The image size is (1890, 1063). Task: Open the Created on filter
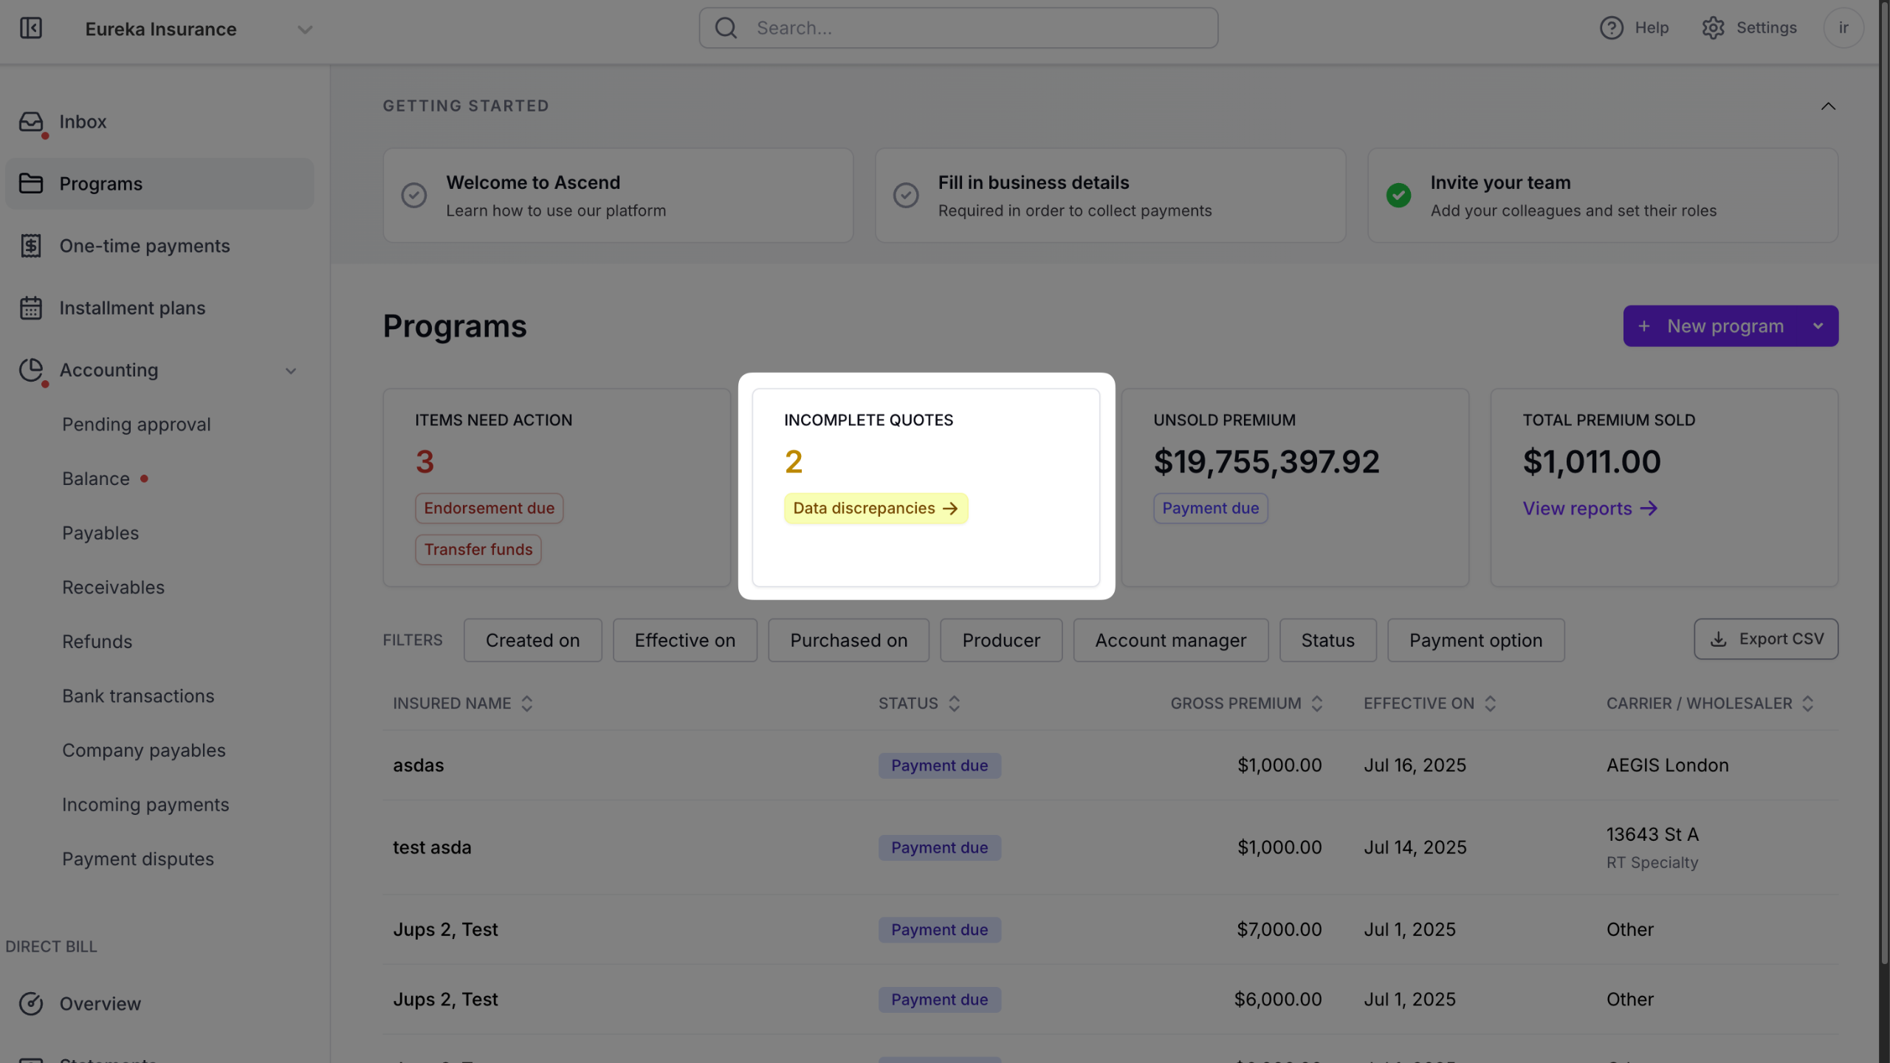(533, 640)
